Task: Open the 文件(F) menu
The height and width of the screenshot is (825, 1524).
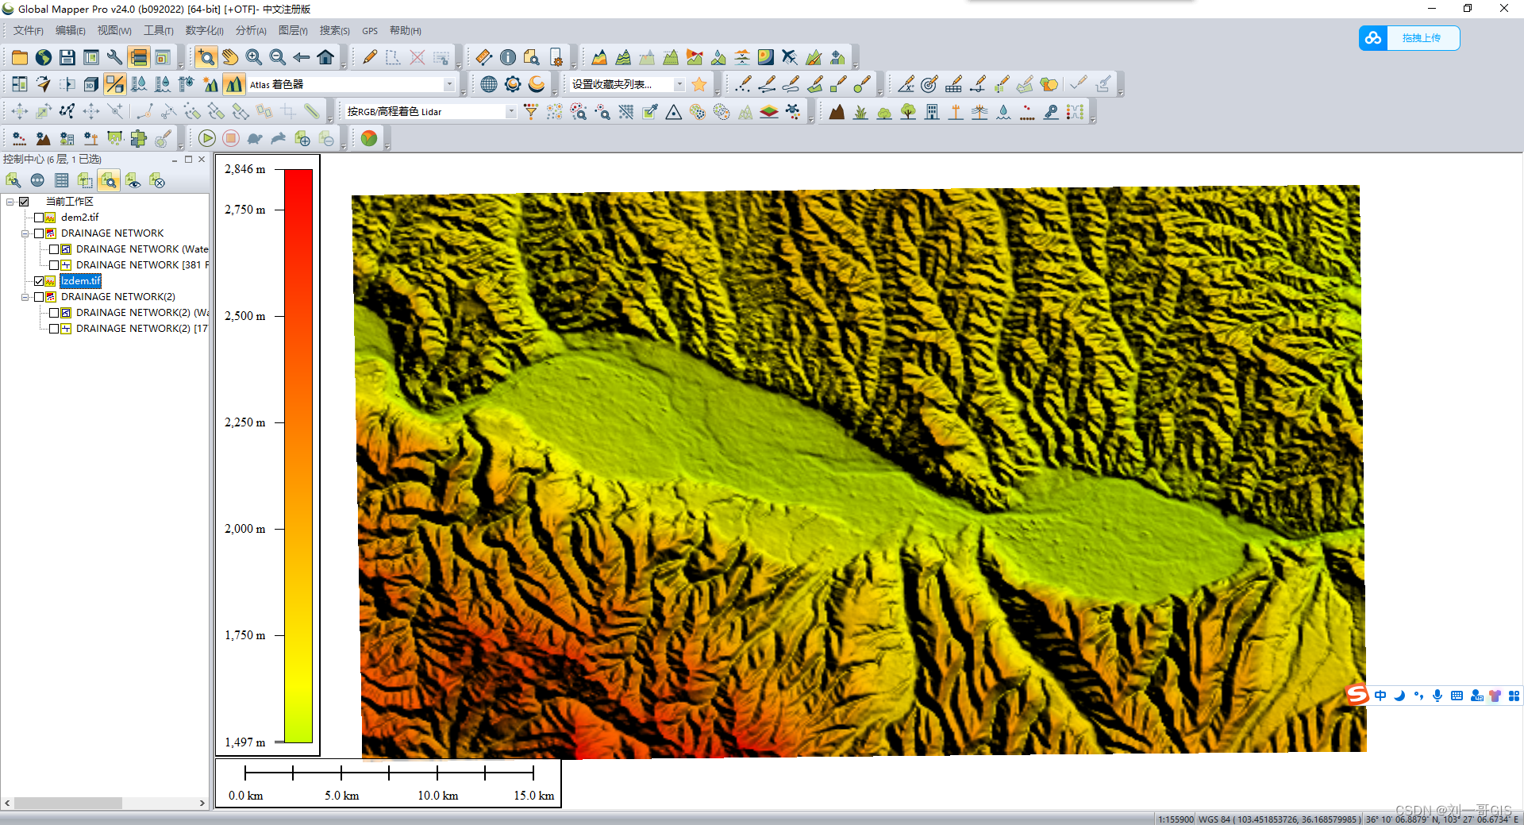Action: point(29,30)
